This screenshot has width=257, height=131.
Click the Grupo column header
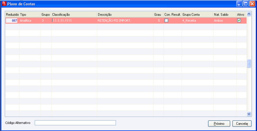46,14
